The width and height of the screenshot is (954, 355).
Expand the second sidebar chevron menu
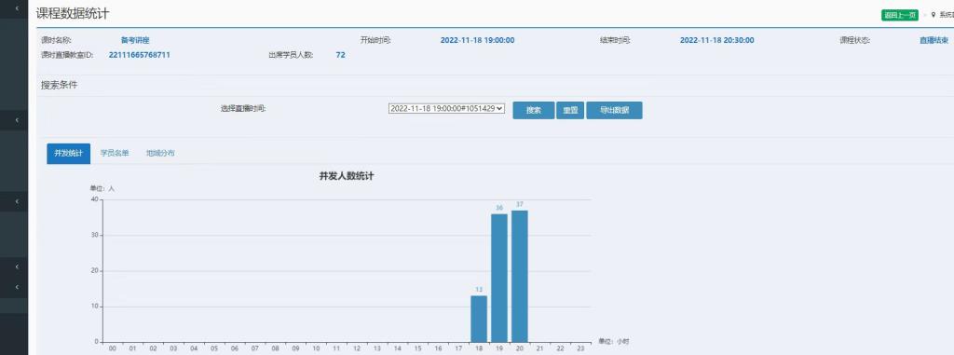(x=17, y=120)
